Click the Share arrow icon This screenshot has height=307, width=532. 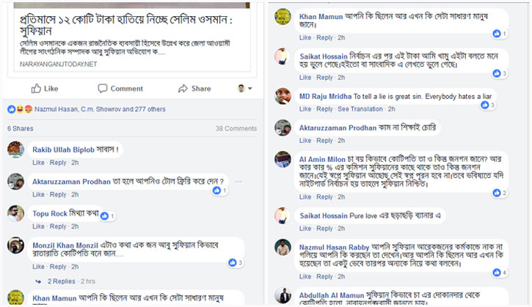coord(183,89)
